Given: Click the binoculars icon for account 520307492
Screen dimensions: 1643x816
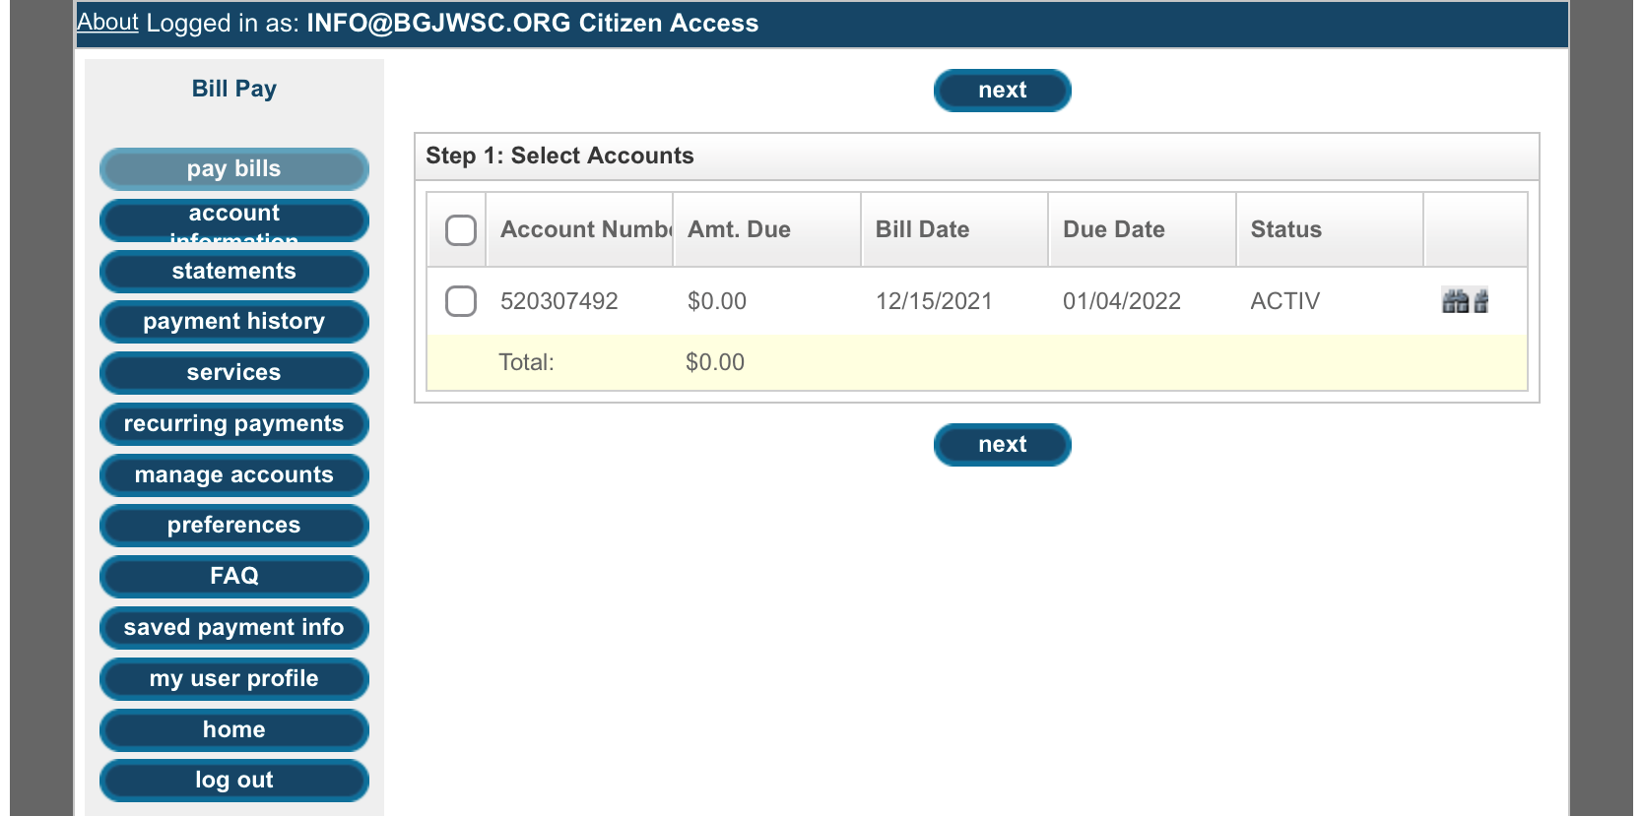Looking at the screenshot, I should 1465,301.
